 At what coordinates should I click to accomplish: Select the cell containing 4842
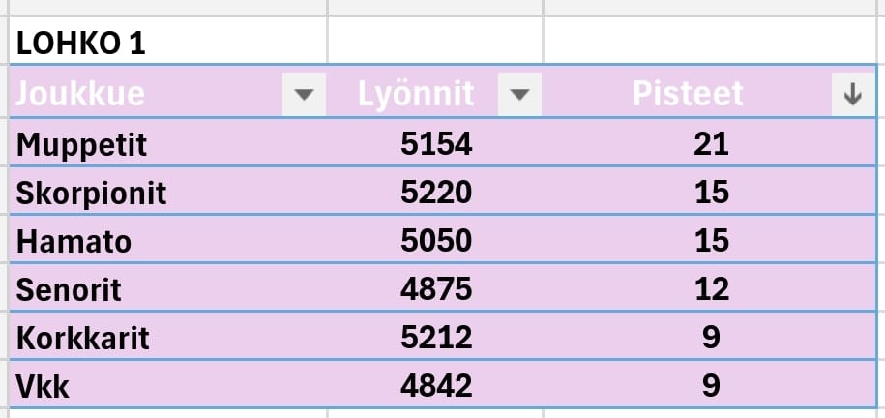click(x=436, y=386)
